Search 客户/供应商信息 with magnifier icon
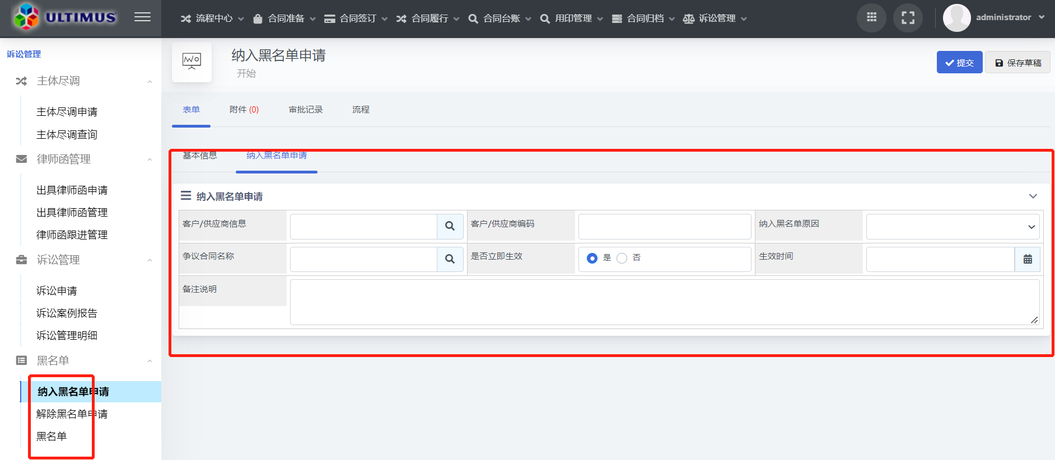This screenshot has width=1055, height=460. coord(450,226)
